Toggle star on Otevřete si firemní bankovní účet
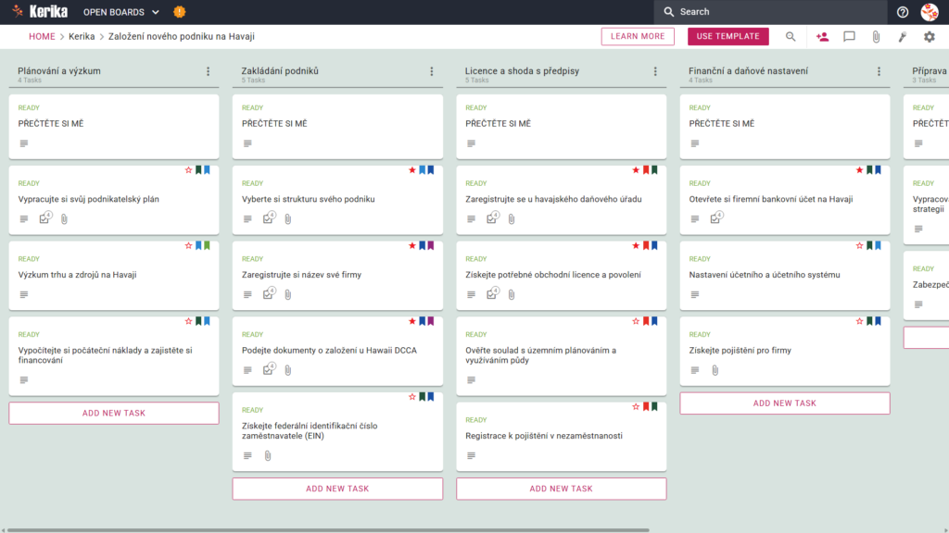The width and height of the screenshot is (949, 533). tap(859, 170)
